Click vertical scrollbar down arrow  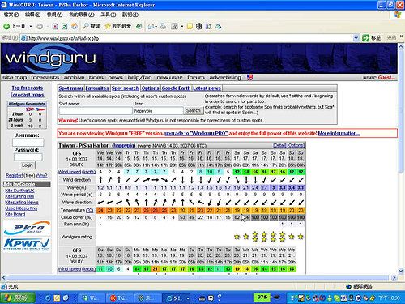[401, 271]
